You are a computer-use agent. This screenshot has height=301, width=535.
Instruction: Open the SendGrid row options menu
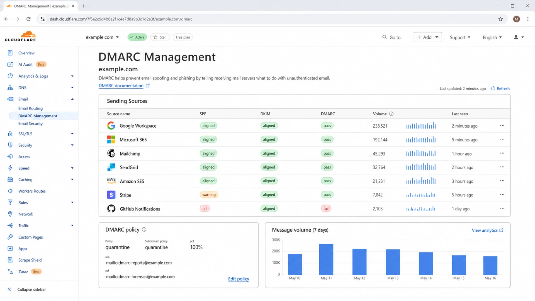[x=502, y=167]
